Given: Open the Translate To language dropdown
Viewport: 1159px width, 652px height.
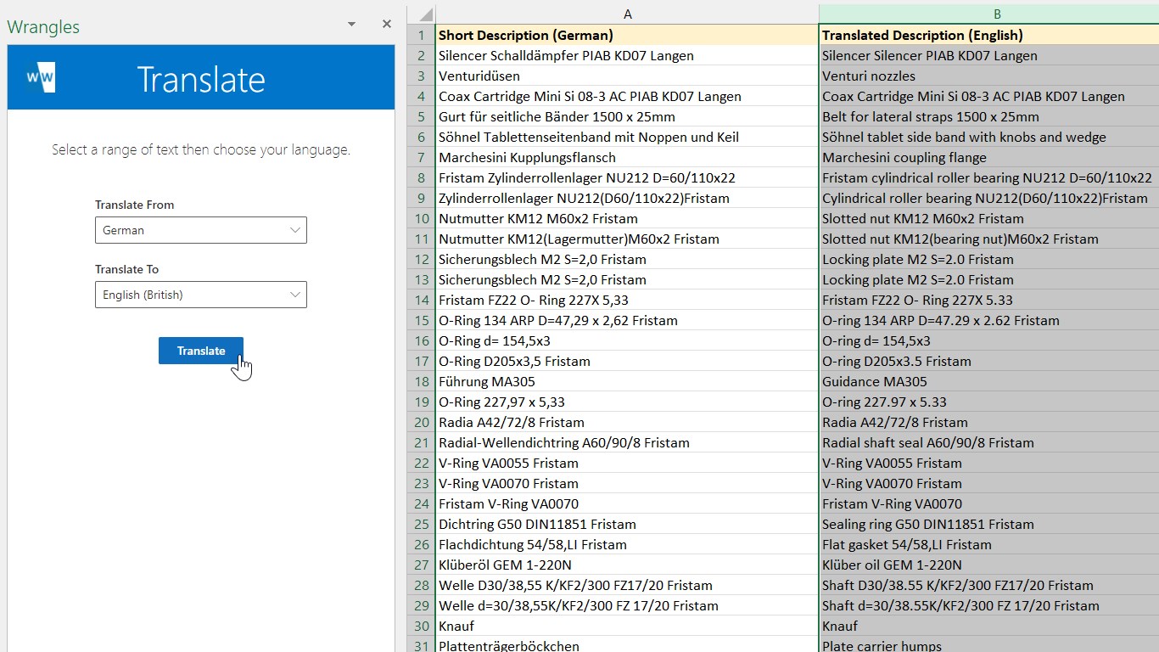Looking at the screenshot, I should pyautogui.click(x=201, y=295).
